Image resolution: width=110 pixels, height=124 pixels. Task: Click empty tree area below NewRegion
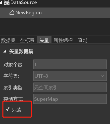pos(55,26)
